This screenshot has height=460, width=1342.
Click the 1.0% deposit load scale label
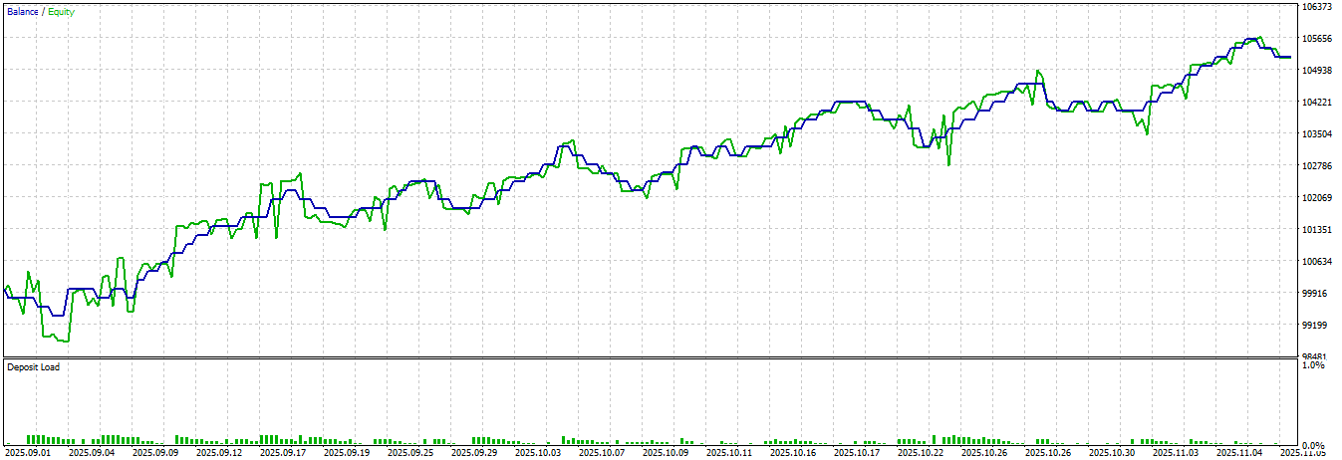click(1314, 365)
